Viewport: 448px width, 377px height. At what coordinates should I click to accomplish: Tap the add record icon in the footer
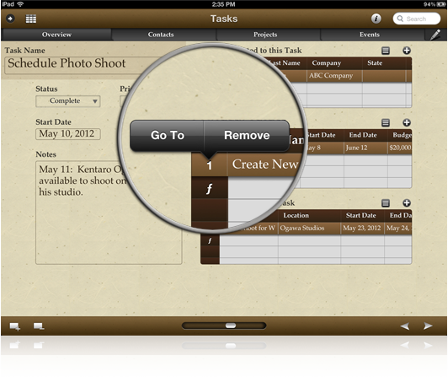click(x=15, y=326)
